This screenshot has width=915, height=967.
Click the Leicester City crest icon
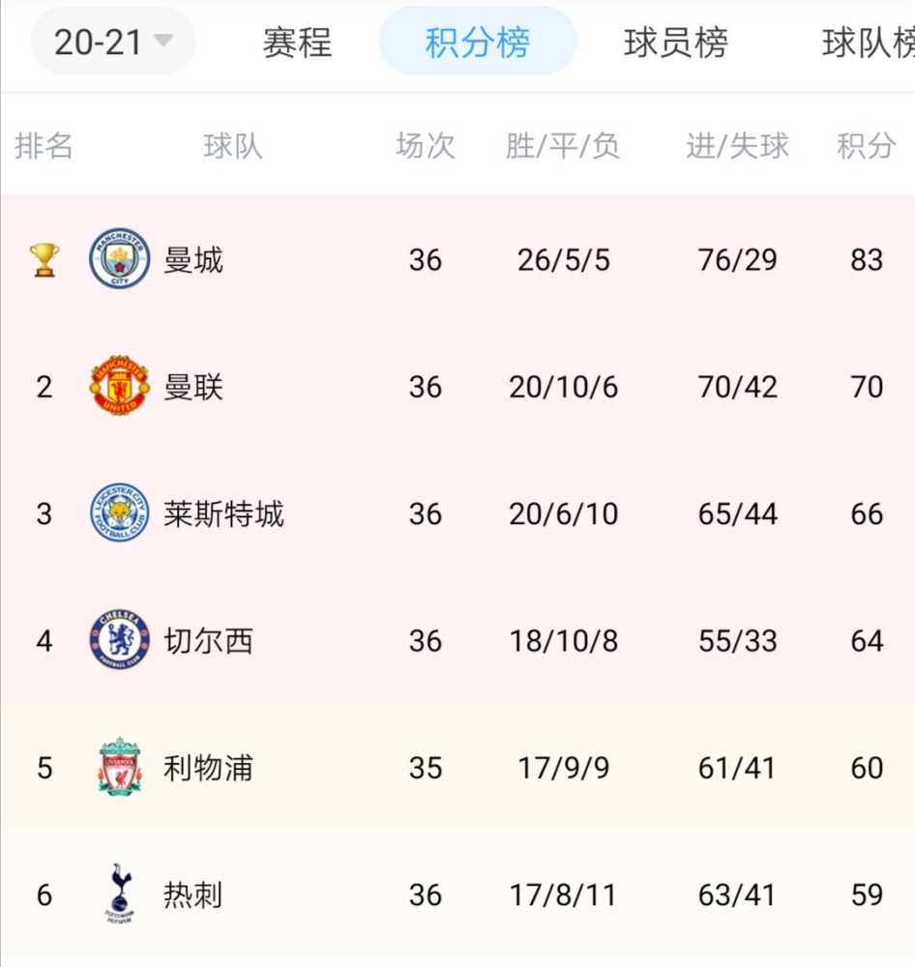(120, 513)
